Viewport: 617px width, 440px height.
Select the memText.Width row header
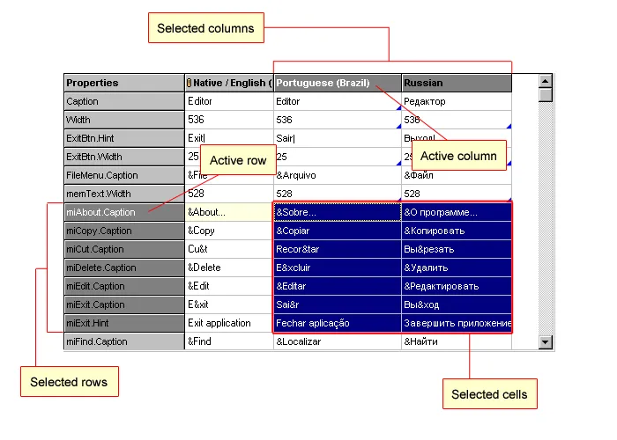(123, 194)
